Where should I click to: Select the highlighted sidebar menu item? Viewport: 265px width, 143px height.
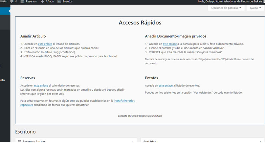tap(5, 11)
